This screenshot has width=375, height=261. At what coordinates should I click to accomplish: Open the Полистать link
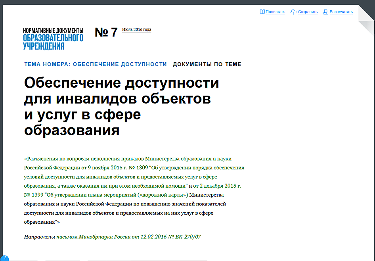click(x=275, y=12)
